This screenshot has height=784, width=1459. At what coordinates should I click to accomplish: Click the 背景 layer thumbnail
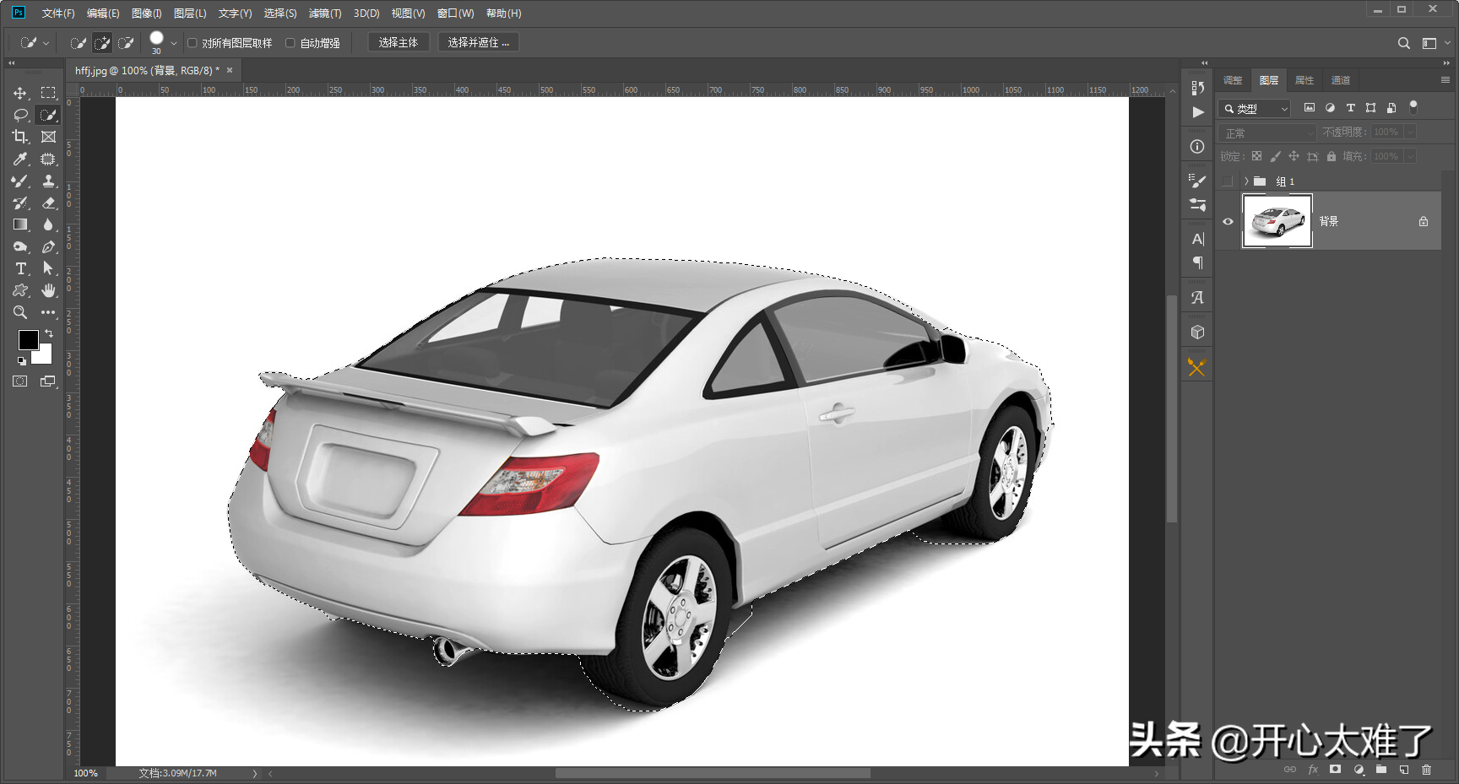1277,221
